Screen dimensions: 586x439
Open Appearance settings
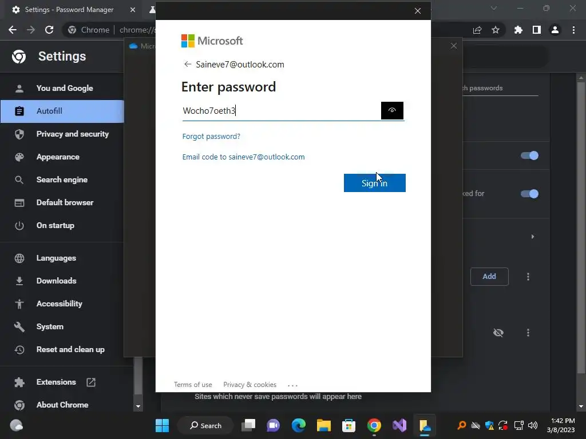click(62, 157)
